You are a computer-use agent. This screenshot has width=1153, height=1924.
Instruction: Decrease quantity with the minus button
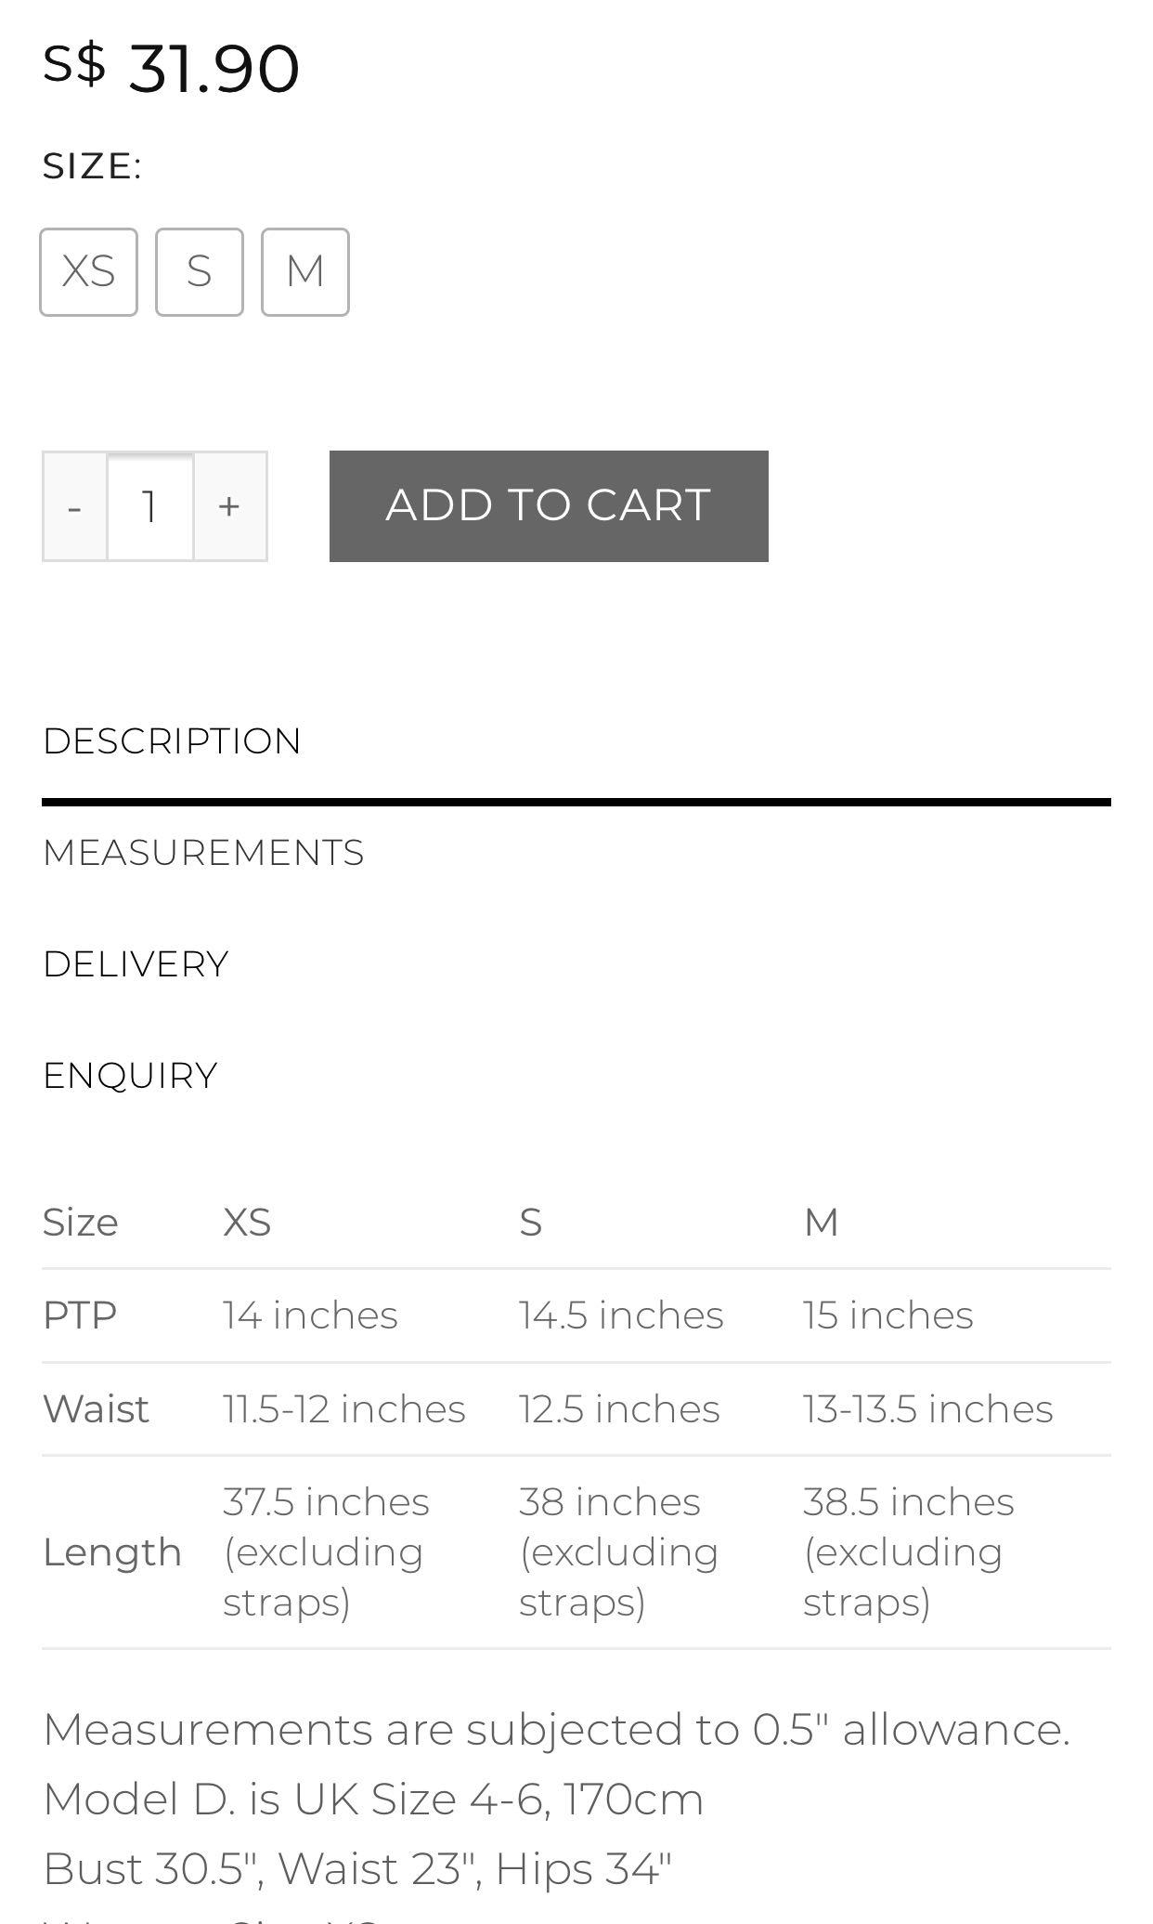[75, 506]
